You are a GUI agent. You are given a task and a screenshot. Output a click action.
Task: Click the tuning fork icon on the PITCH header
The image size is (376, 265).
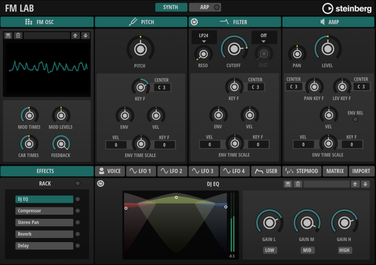point(133,21)
